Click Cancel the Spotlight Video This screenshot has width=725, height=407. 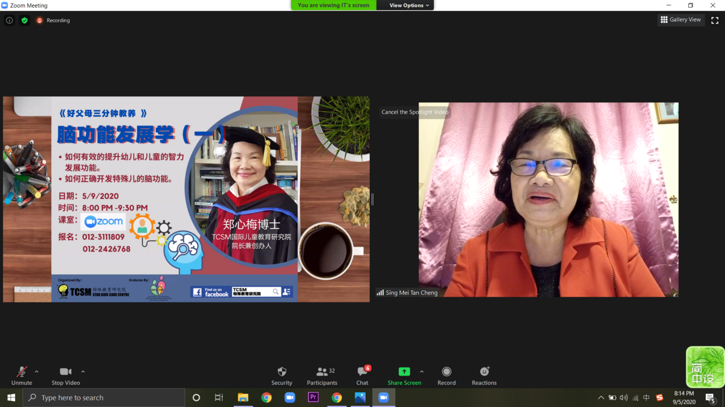pos(415,112)
